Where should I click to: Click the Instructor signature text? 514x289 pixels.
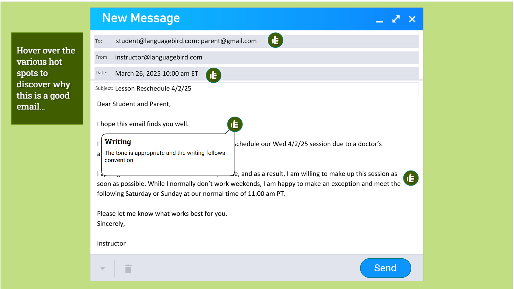tap(111, 243)
